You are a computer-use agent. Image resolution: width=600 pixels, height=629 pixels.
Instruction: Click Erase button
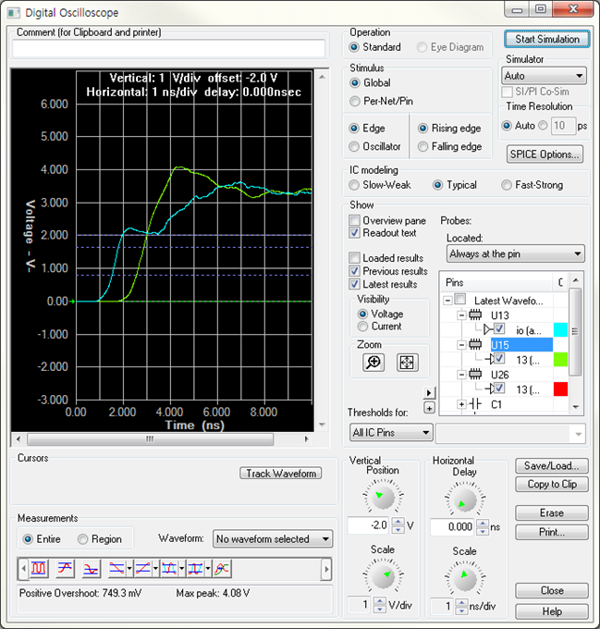point(552,513)
